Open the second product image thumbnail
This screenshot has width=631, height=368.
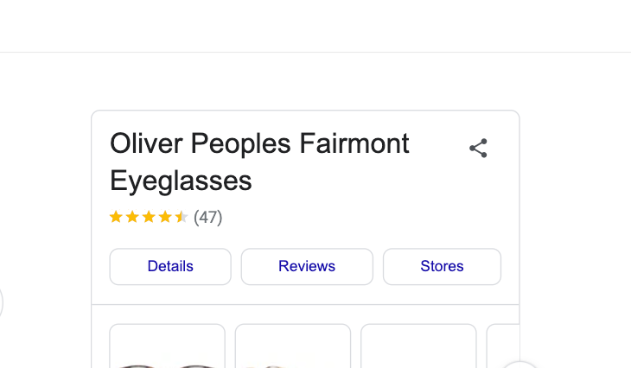(x=293, y=347)
